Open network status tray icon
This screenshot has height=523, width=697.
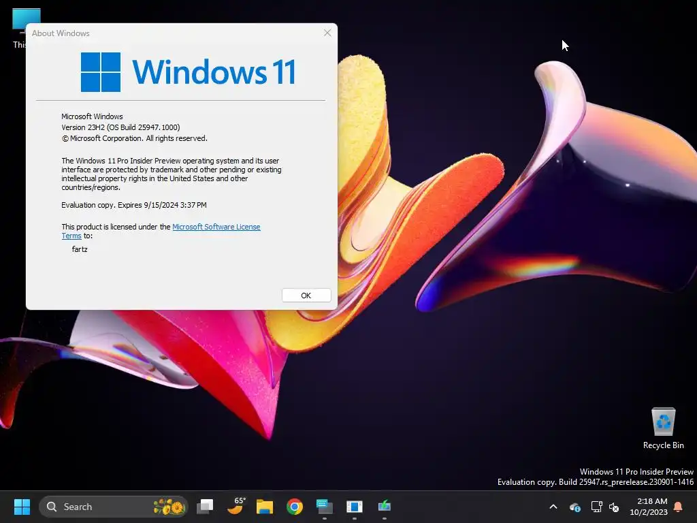click(x=596, y=507)
